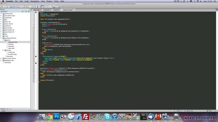Expand the Noxo Studio V2 folder
This screenshot has width=218, height=122.
coord(1,30)
